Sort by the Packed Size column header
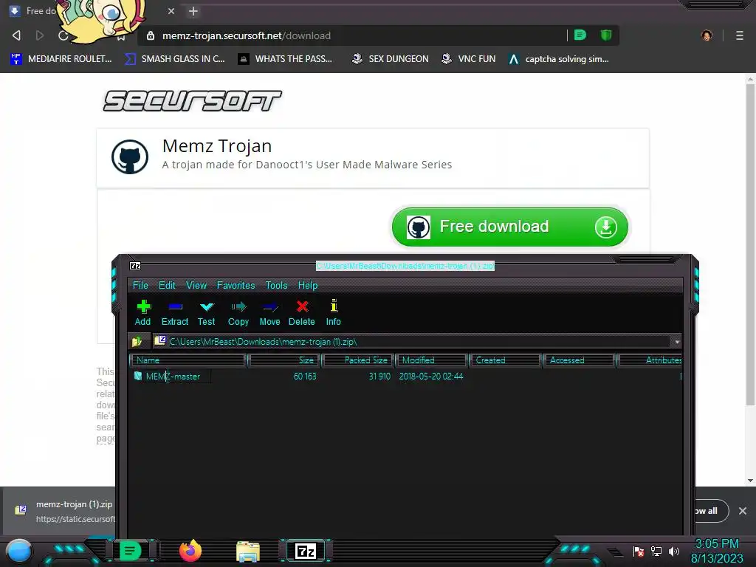The height and width of the screenshot is (567, 756). (358, 360)
